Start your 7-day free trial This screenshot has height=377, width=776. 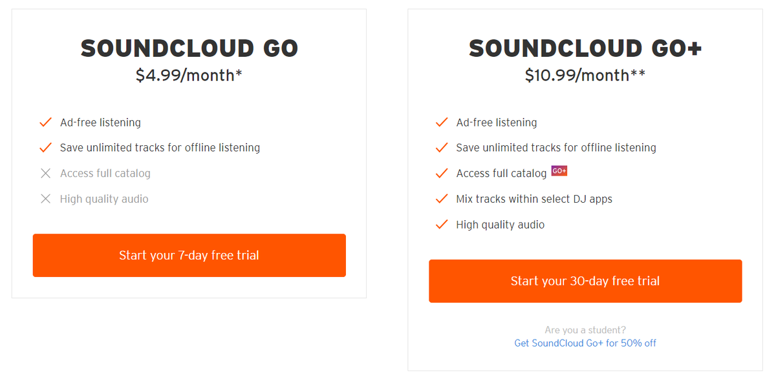click(x=189, y=255)
